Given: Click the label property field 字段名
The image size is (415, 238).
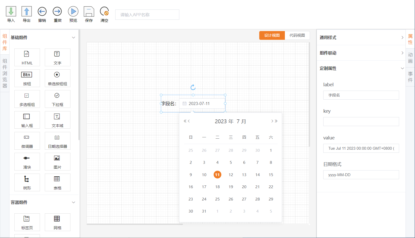Looking at the screenshot, I should [x=361, y=95].
